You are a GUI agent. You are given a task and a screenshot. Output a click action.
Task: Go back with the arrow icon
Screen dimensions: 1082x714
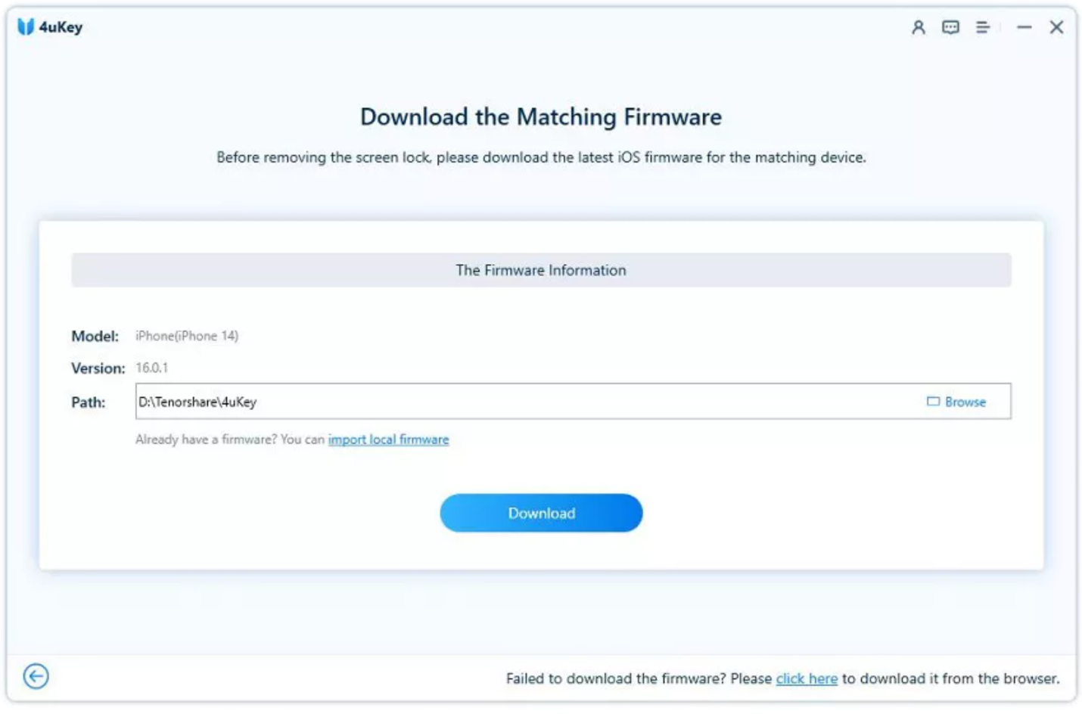tap(36, 675)
